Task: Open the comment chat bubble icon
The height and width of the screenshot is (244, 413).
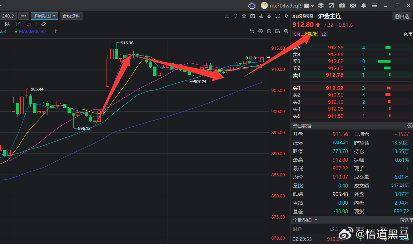Action: 29,24
